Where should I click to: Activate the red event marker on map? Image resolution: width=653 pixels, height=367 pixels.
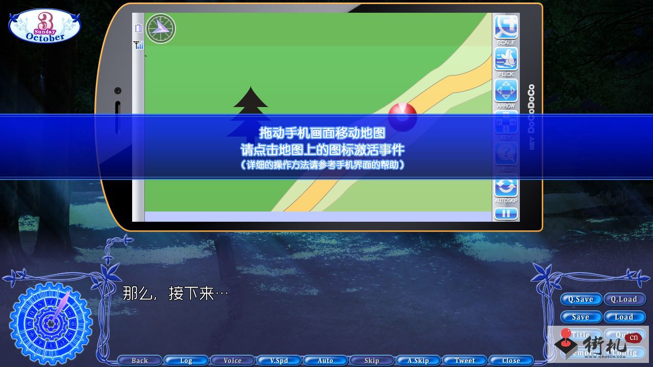tap(403, 117)
